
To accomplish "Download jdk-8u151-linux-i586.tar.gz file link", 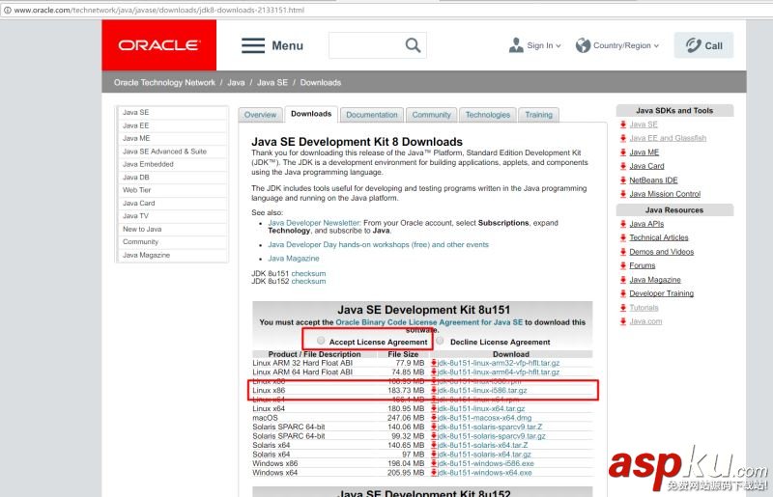I will (x=482, y=390).
